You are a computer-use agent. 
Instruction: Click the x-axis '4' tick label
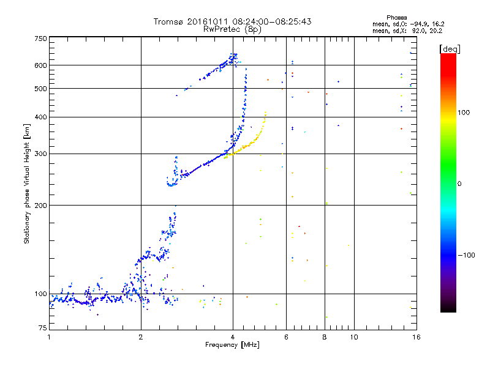(233, 337)
